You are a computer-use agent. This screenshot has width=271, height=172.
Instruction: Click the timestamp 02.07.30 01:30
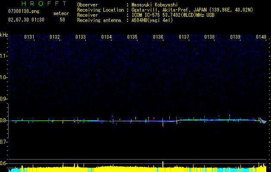[26, 20]
